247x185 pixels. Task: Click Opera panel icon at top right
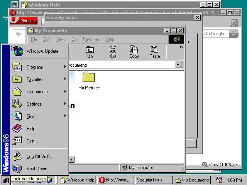click(x=234, y=23)
